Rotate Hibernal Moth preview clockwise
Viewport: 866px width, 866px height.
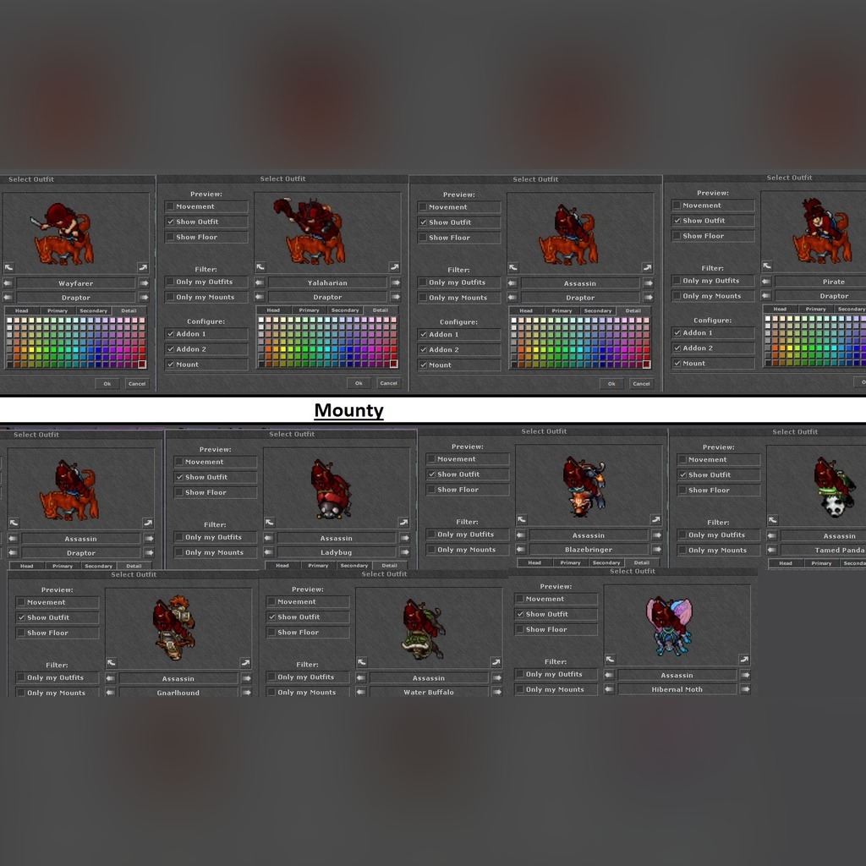click(x=744, y=659)
